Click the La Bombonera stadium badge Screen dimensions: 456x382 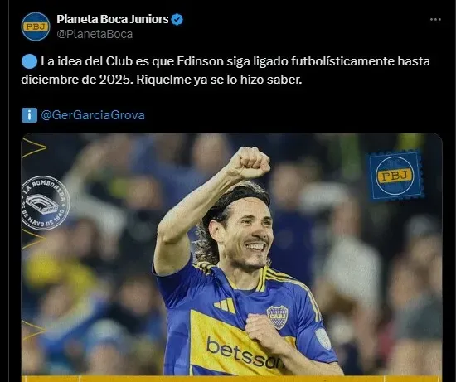46,203
